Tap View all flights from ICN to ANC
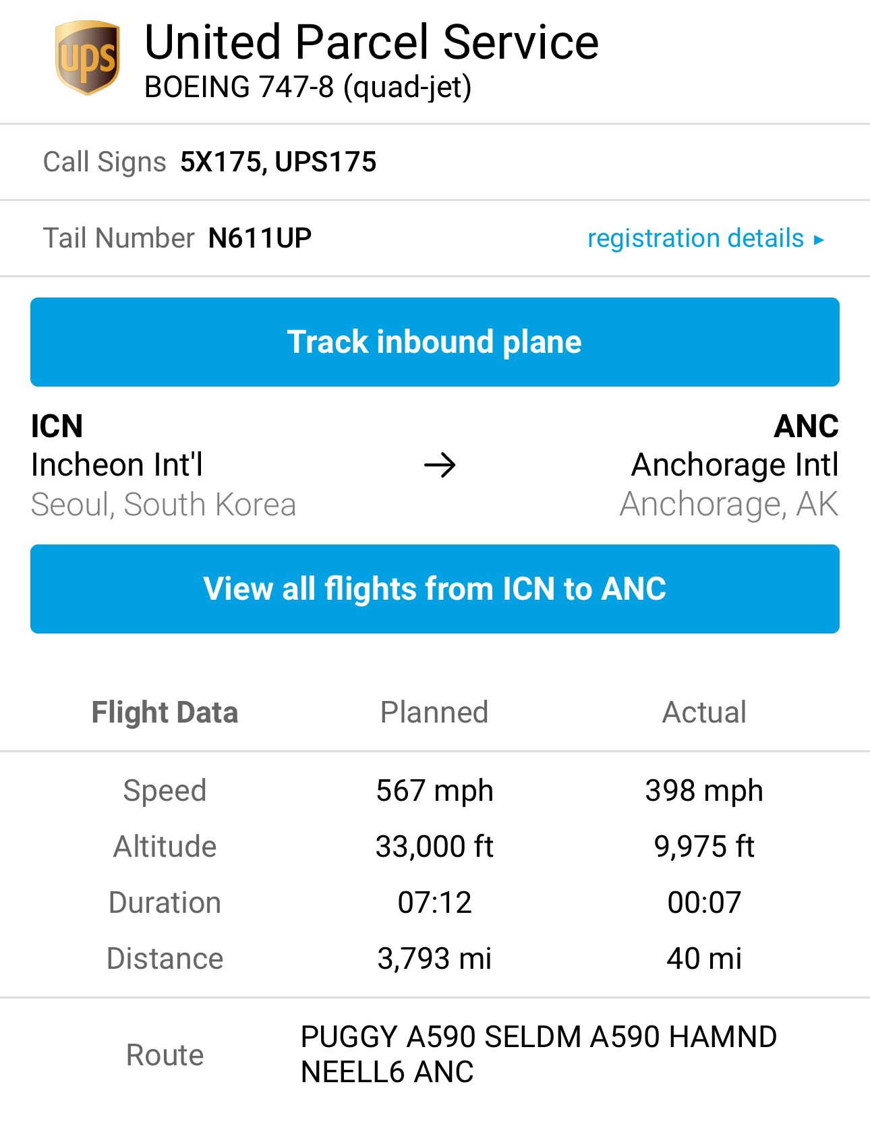 [435, 589]
